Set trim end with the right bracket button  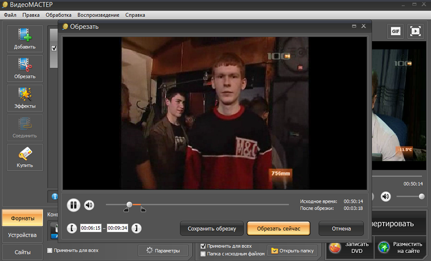click(x=136, y=228)
